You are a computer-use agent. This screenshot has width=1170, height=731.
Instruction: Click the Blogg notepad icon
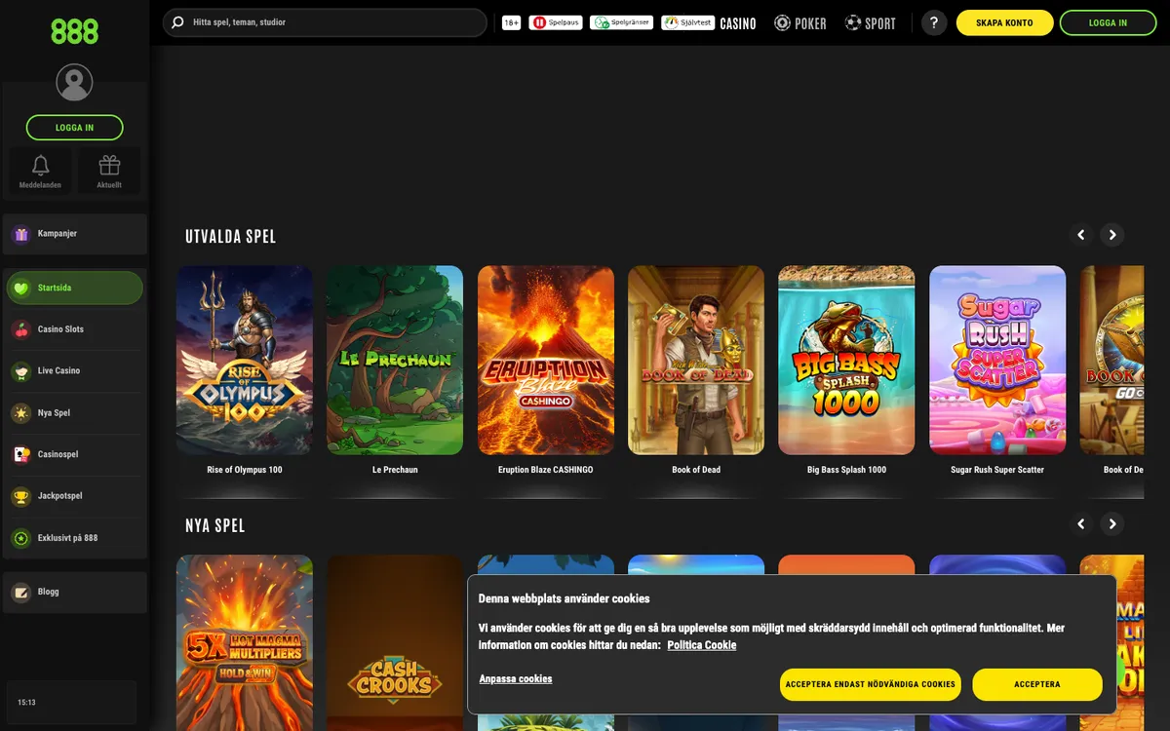click(20, 592)
